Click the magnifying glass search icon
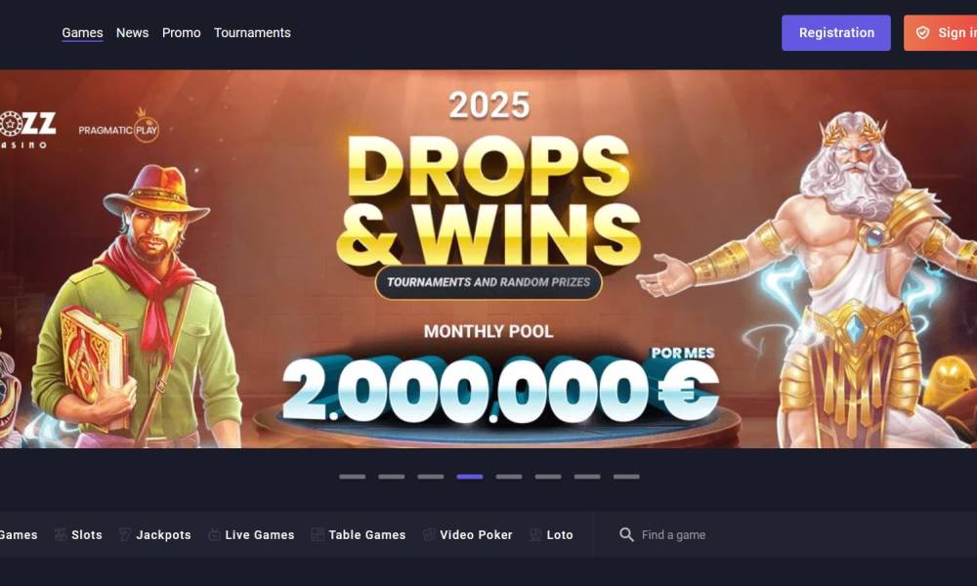The image size is (977, 586). pos(626,534)
